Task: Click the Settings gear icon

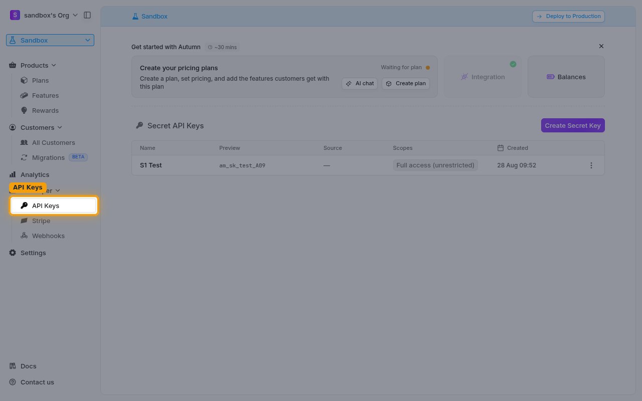Action: click(x=13, y=253)
